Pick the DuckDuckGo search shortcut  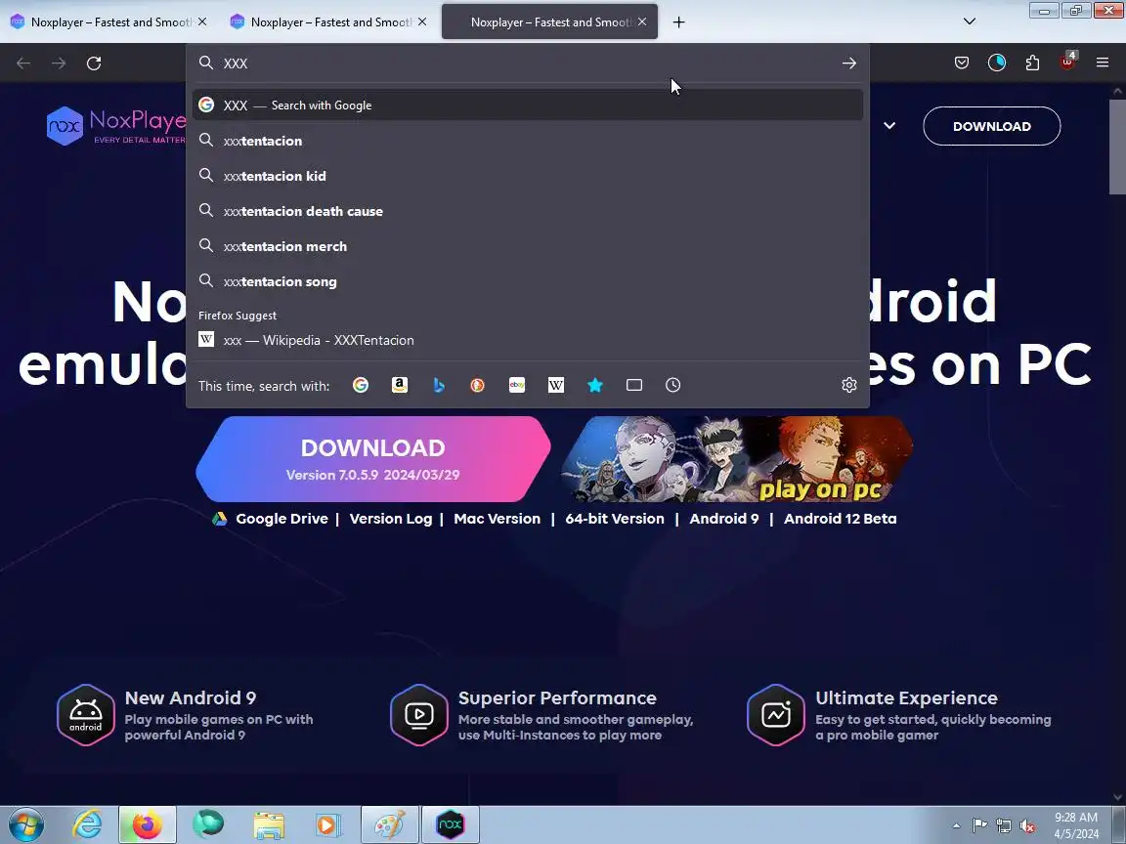click(x=478, y=386)
